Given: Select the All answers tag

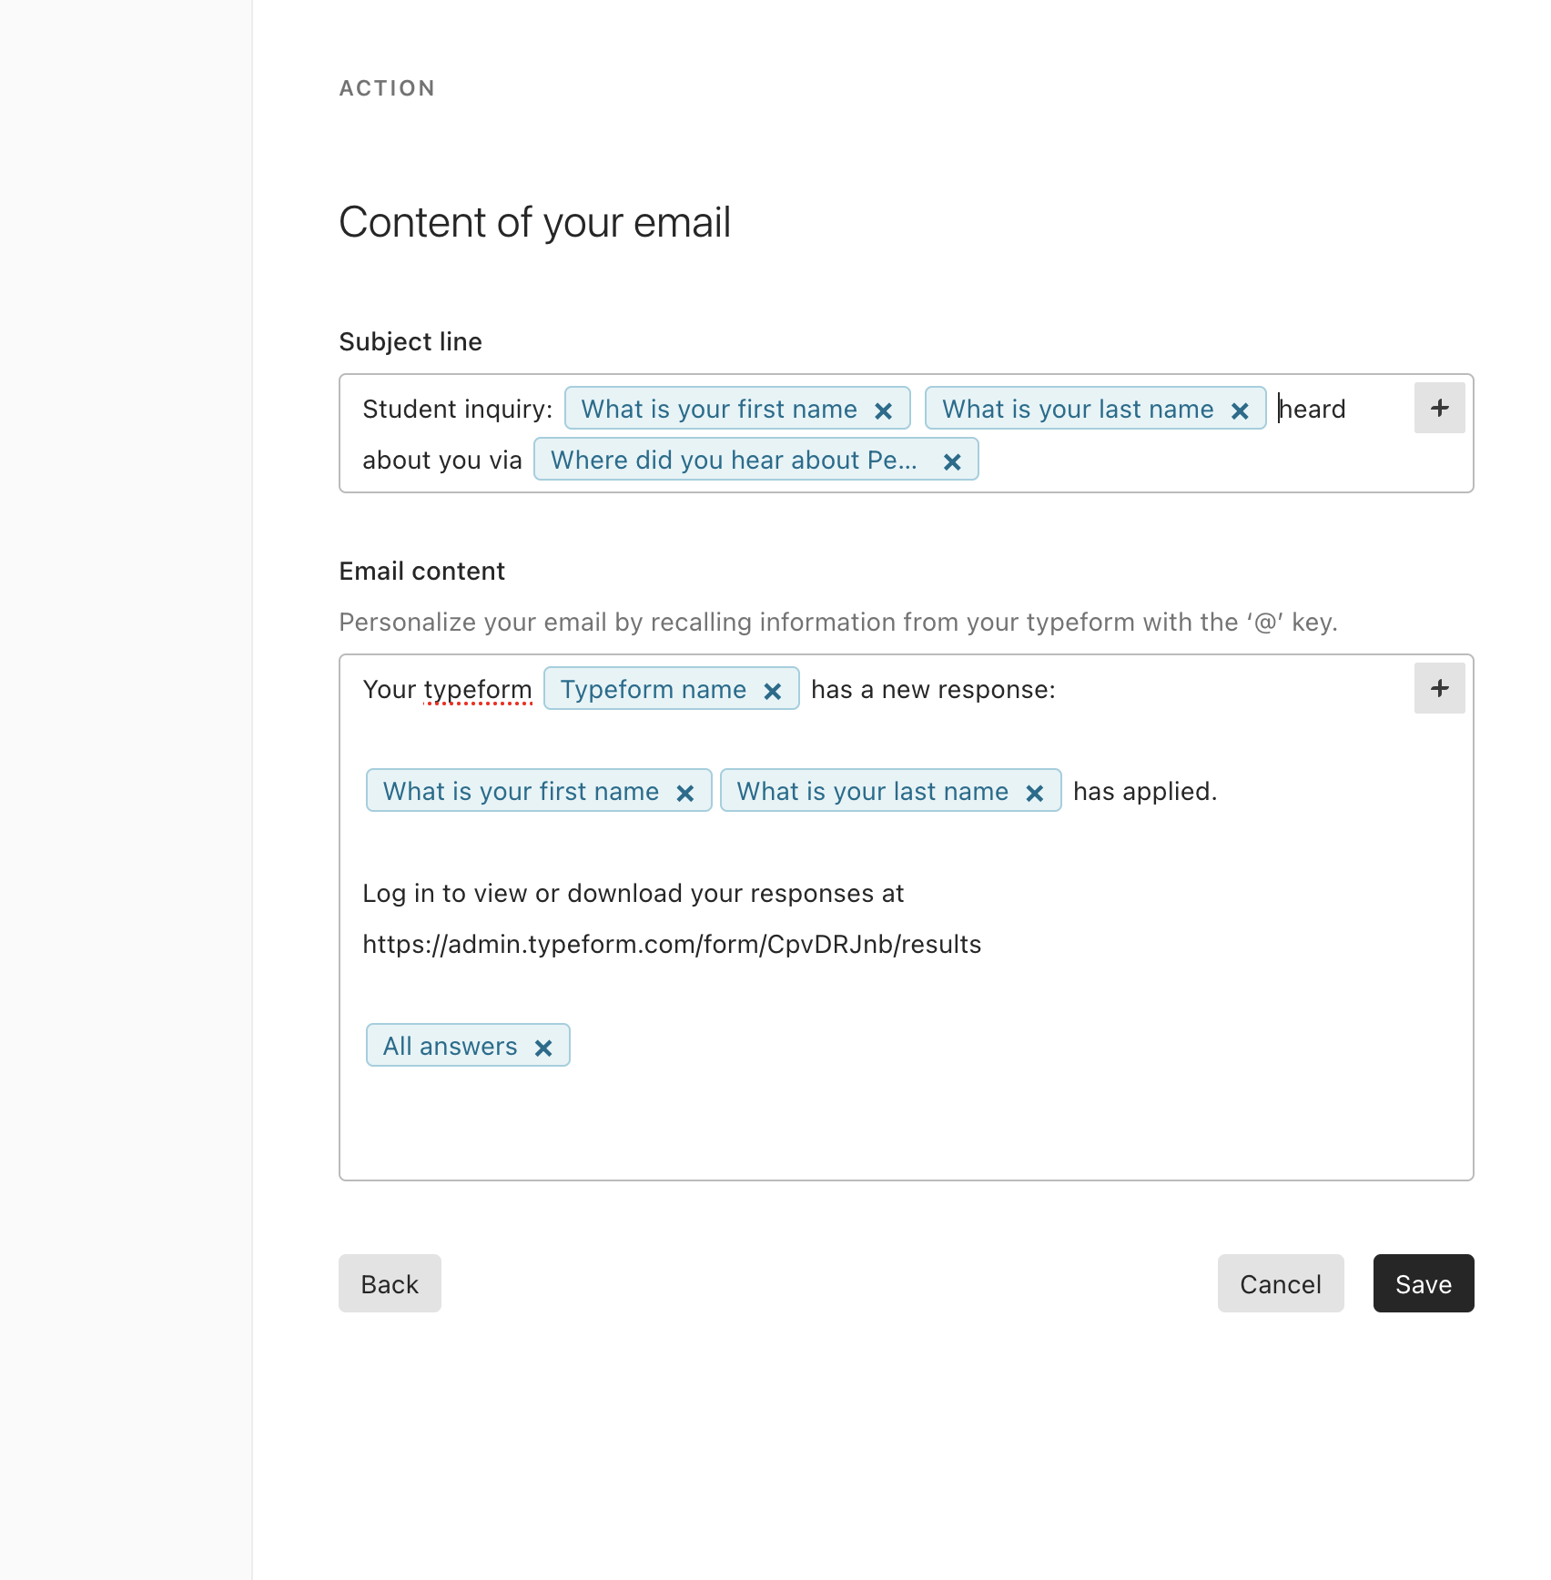Looking at the screenshot, I should pyautogui.click(x=450, y=1046).
